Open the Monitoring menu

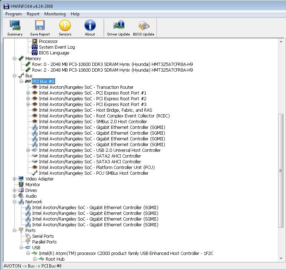pyautogui.click(x=55, y=14)
